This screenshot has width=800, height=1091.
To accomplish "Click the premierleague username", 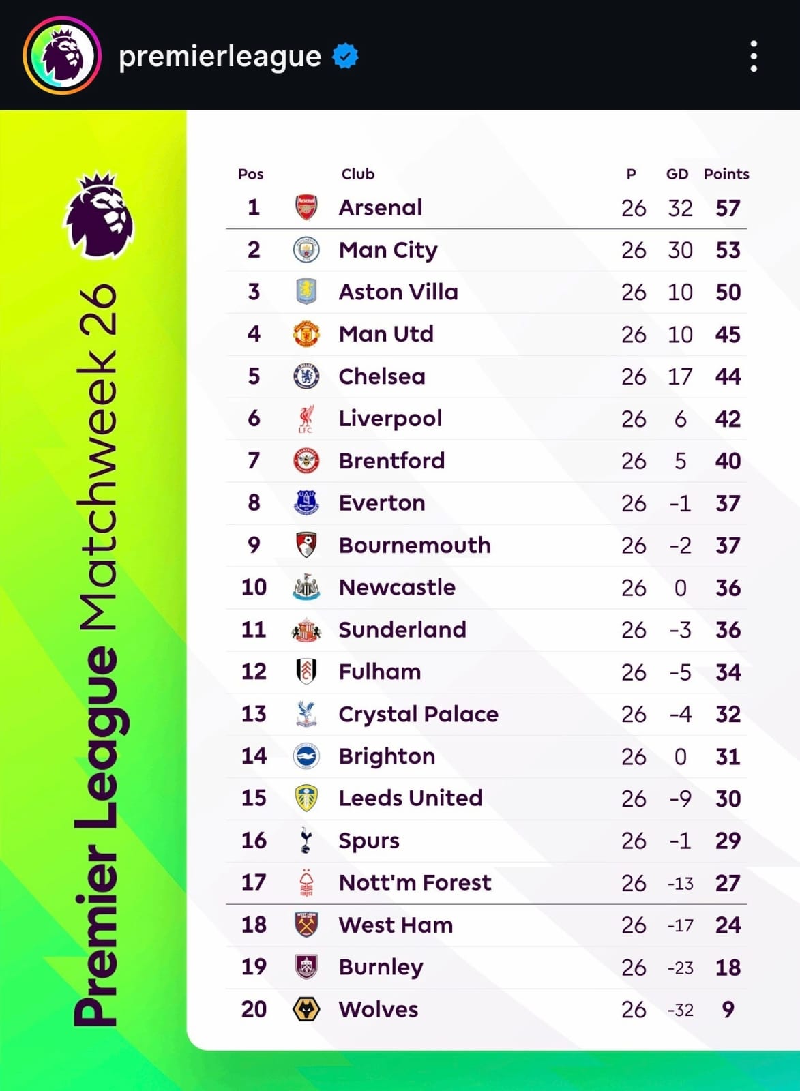I will point(220,56).
